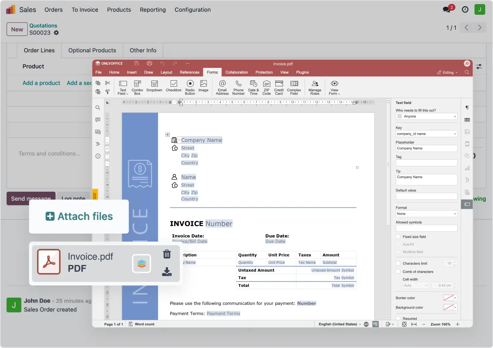Open the document language dropdown English (United States)
The height and width of the screenshot is (348, 493).
tap(340, 324)
